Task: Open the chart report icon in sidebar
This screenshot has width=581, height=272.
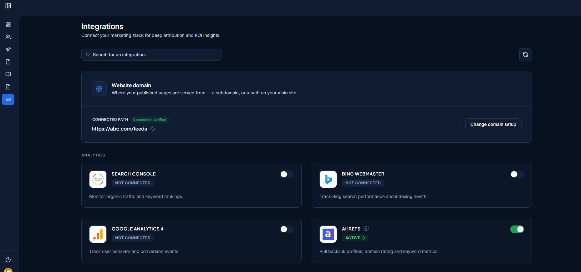Action: tap(8, 62)
